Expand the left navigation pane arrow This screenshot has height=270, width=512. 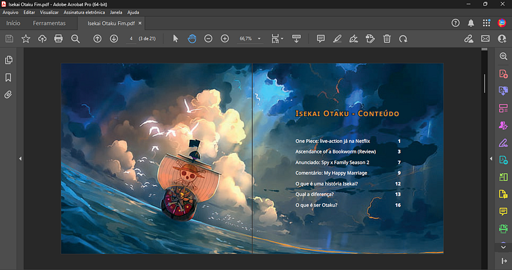[20, 159]
